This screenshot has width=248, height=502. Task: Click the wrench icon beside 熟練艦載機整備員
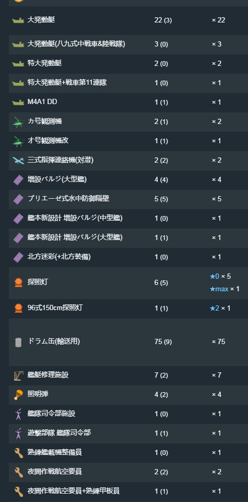tap(18, 453)
